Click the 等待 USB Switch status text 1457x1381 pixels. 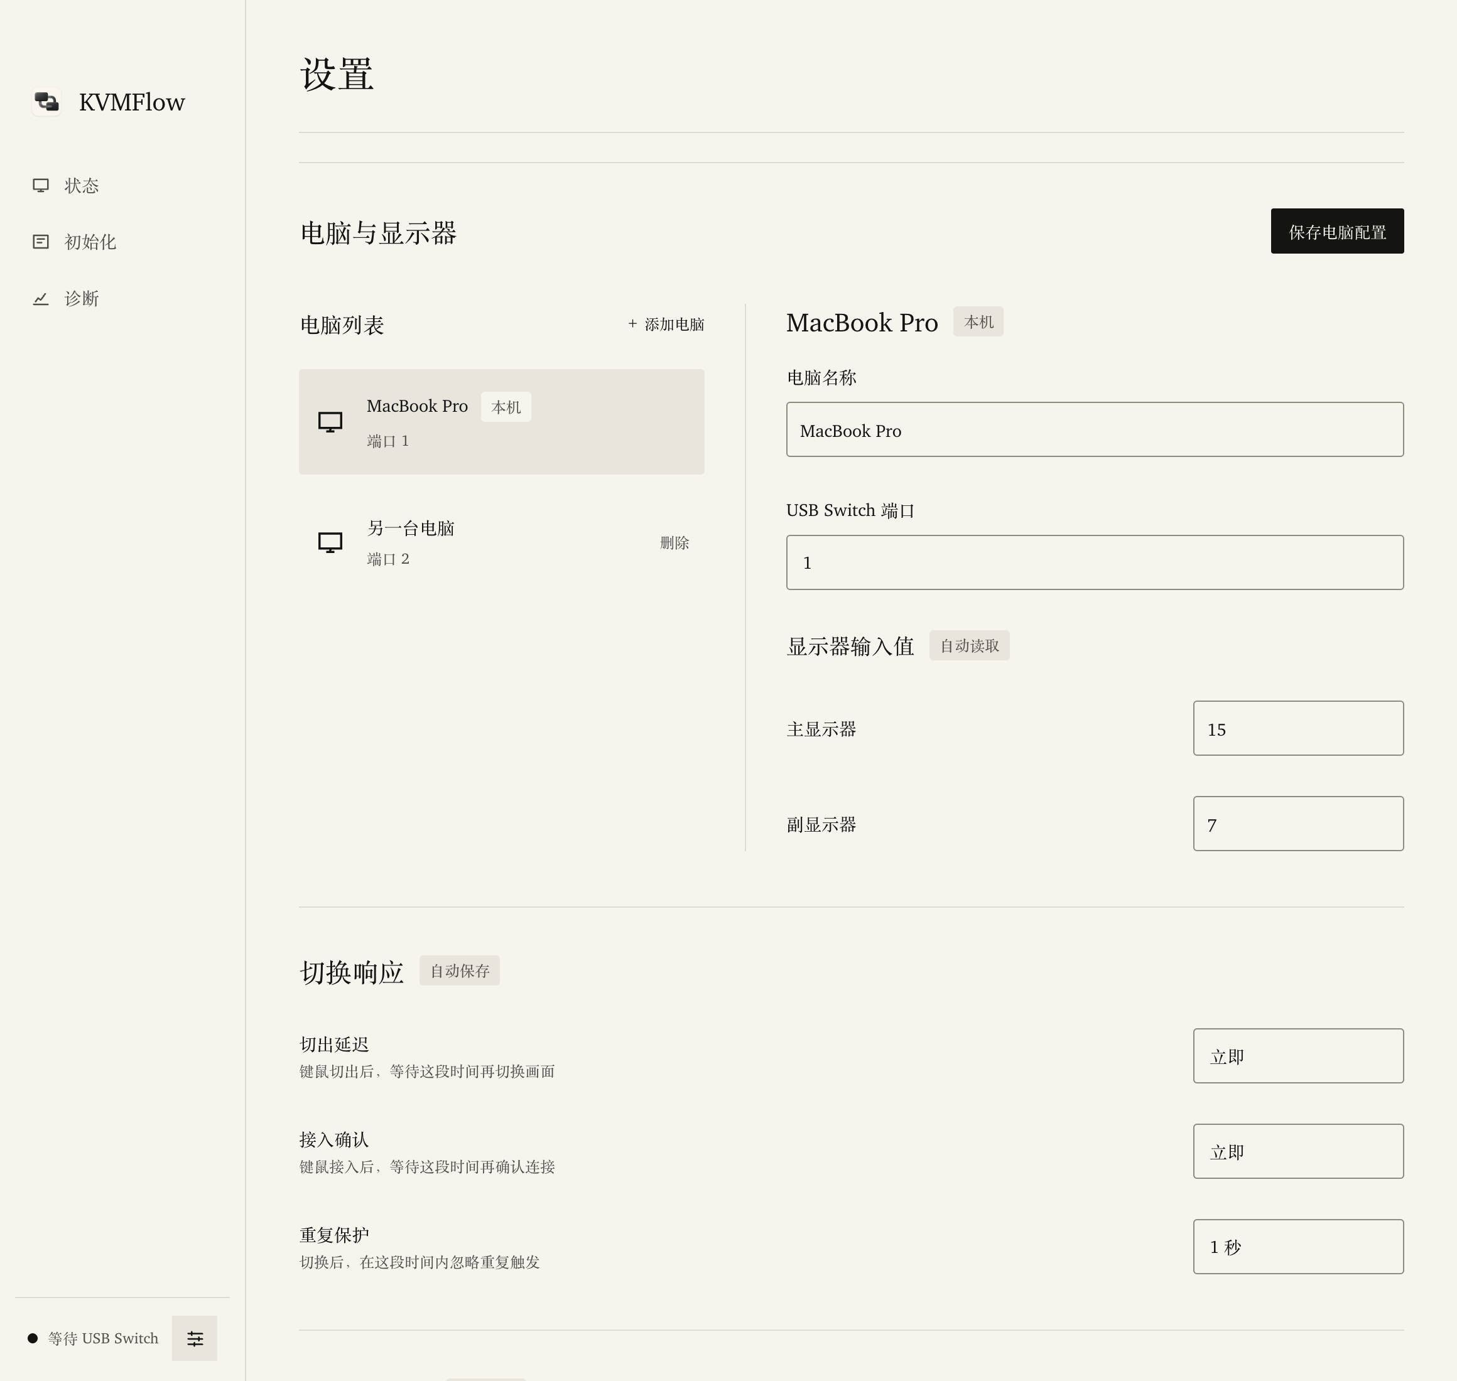(103, 1338)
